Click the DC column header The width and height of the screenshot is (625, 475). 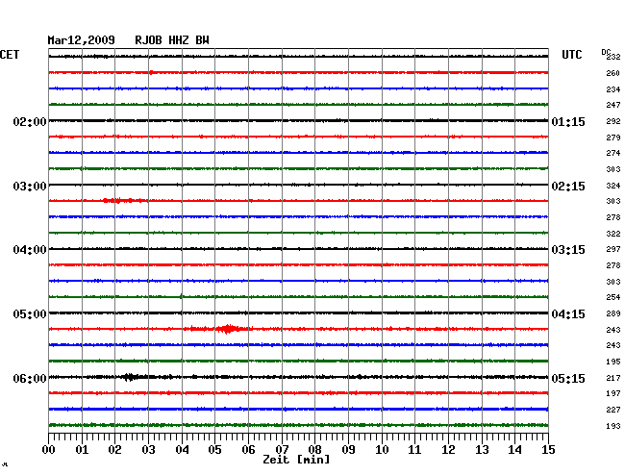click(x=606, y=52)
